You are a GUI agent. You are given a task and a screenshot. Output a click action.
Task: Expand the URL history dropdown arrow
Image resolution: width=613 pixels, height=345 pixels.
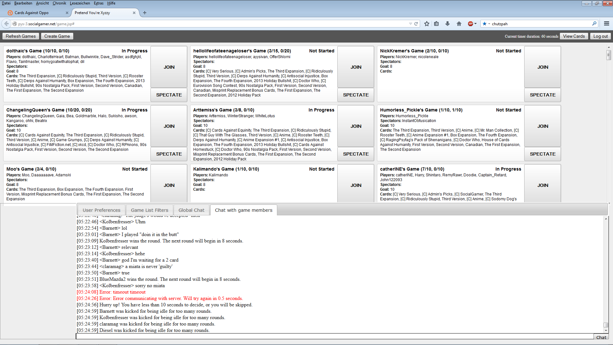(410, 24)
